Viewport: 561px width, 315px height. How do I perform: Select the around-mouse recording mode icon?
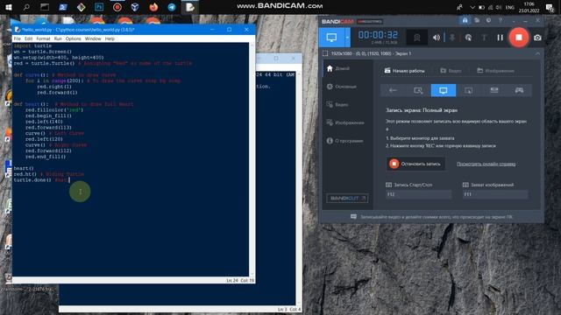[468, 90]
